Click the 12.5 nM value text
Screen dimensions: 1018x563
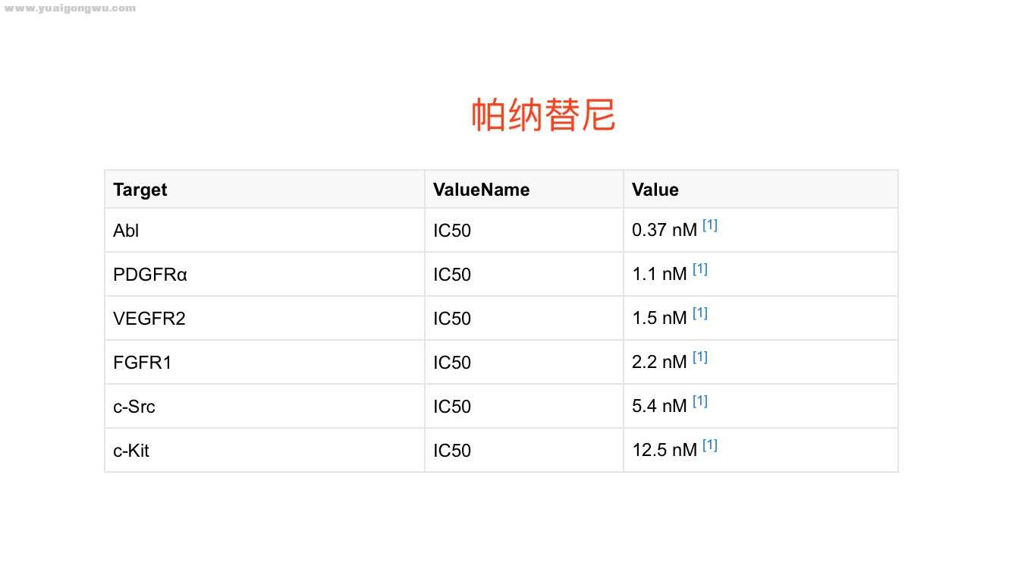(x=664, y=451)
